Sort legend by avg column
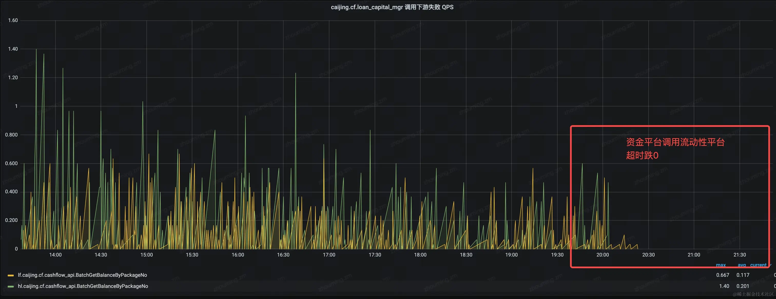776x299 pixels. pyautogui.click(x=742, y=265)
